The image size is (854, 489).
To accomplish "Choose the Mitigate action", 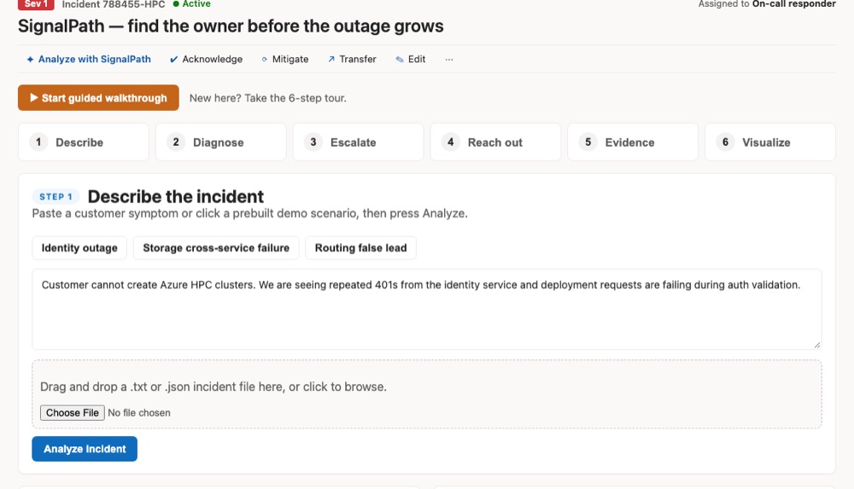I will coord(285,60).
